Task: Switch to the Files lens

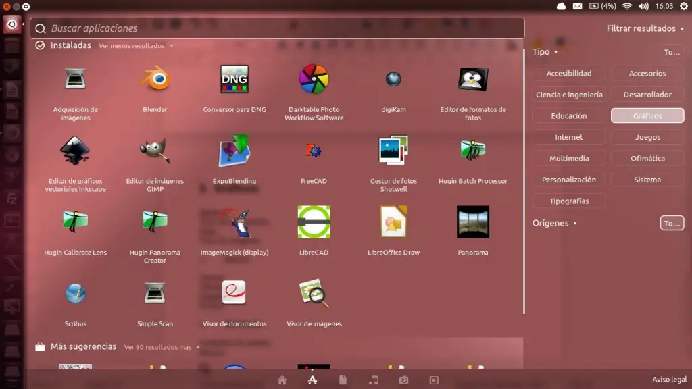Action: click(x=343, y=380)
